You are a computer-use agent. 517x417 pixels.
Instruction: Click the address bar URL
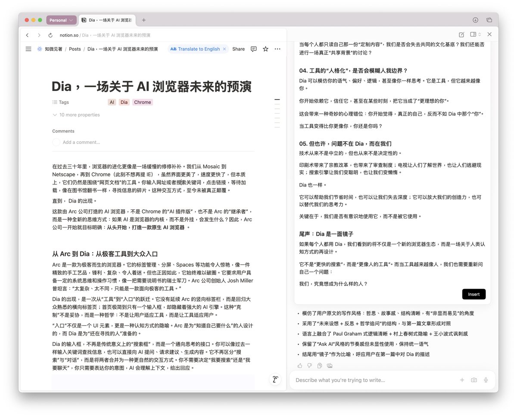click(105, 35)
